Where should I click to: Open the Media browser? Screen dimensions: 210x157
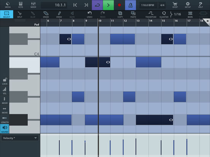pyautogui.click(x=8, y=5)
